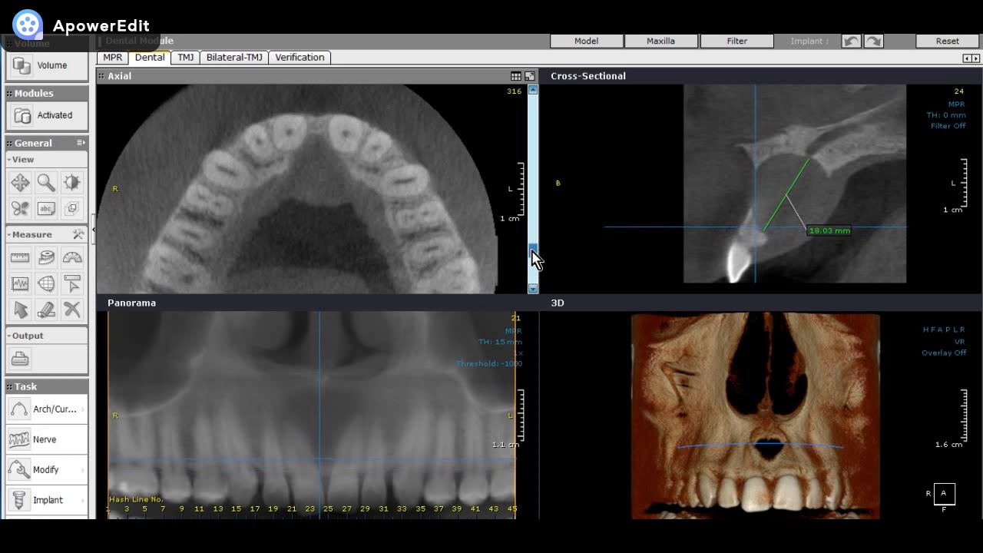Expand the Modify task submenu
Image resolution: width=983 pixels, height=553 pixels.
point(82,470)
